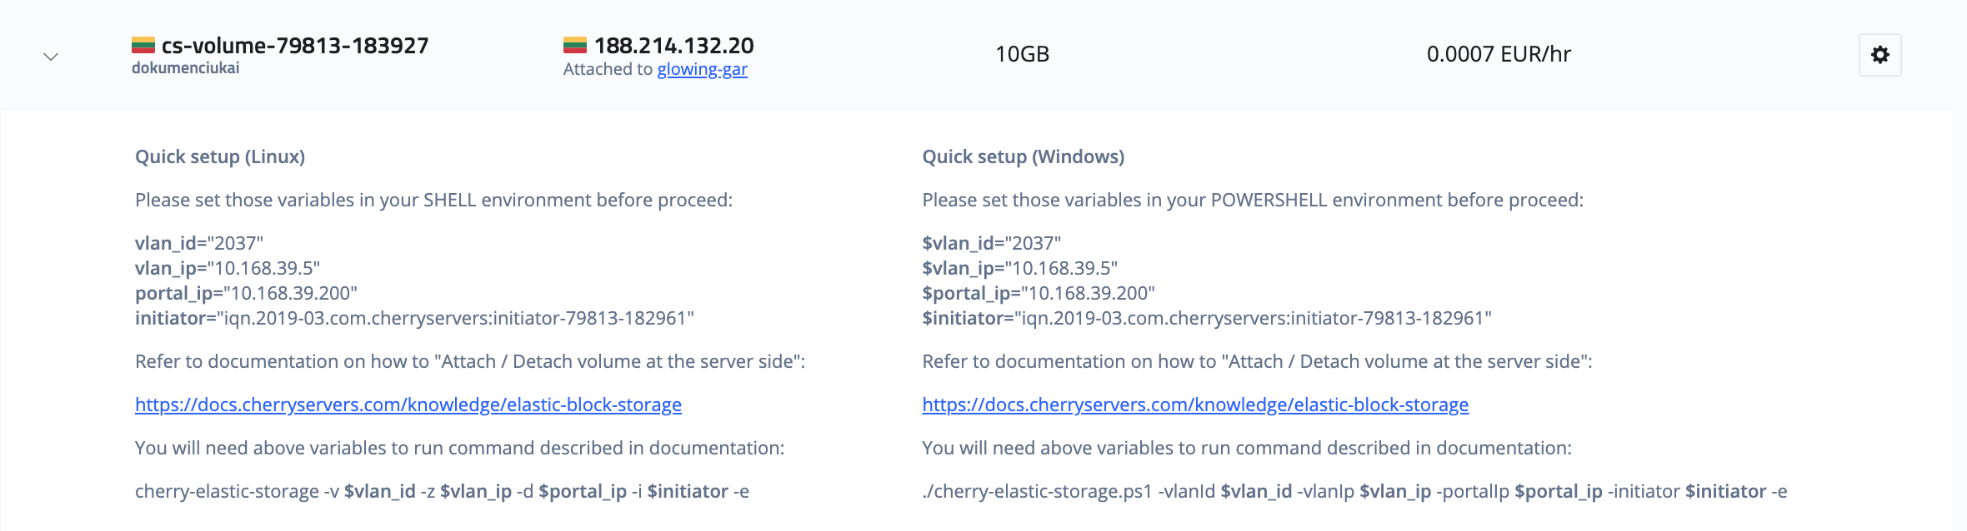
Task: Collapse the cs-volume-79813-183927 details row
Action: 51,57
